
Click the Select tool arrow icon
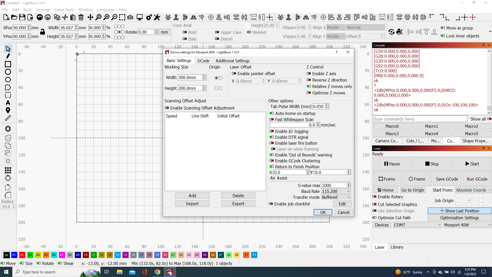pyautogui.click(x=8, y=48)
